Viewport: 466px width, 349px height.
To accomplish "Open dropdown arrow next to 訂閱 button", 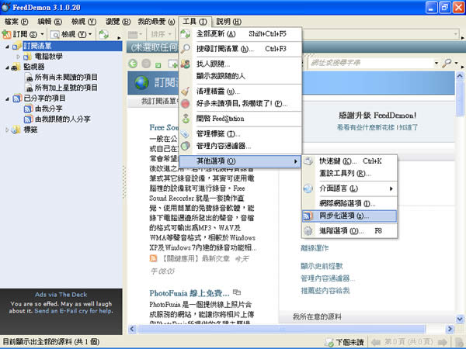I will click(42, 34).
